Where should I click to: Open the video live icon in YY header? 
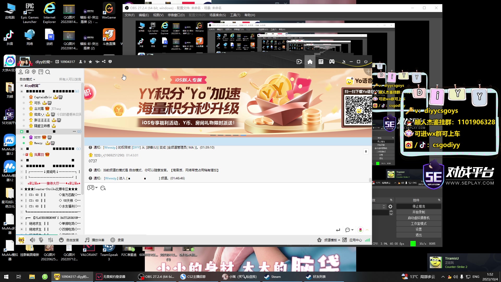299,62
